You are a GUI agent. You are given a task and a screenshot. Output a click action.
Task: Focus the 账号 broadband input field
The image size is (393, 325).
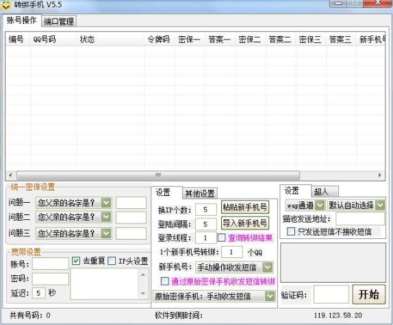pos(51,264)
